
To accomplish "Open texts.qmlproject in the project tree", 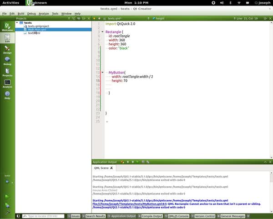I will (38, 26).
